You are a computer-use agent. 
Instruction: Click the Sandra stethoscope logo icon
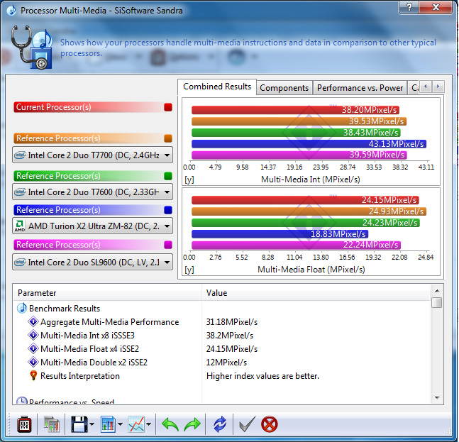(x=31, y=48)
